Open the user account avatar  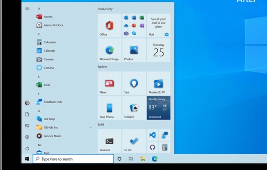tap(27, 103)
